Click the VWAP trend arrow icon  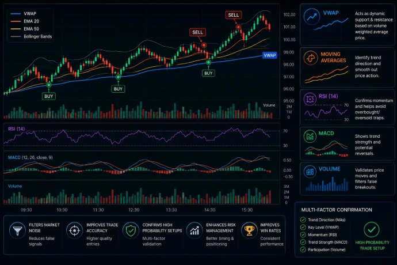point(312,17)
